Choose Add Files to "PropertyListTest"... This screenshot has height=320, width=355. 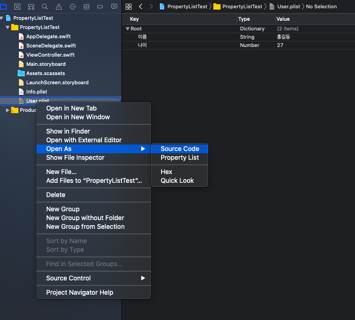pyautogui.click(x=94, y=180)
